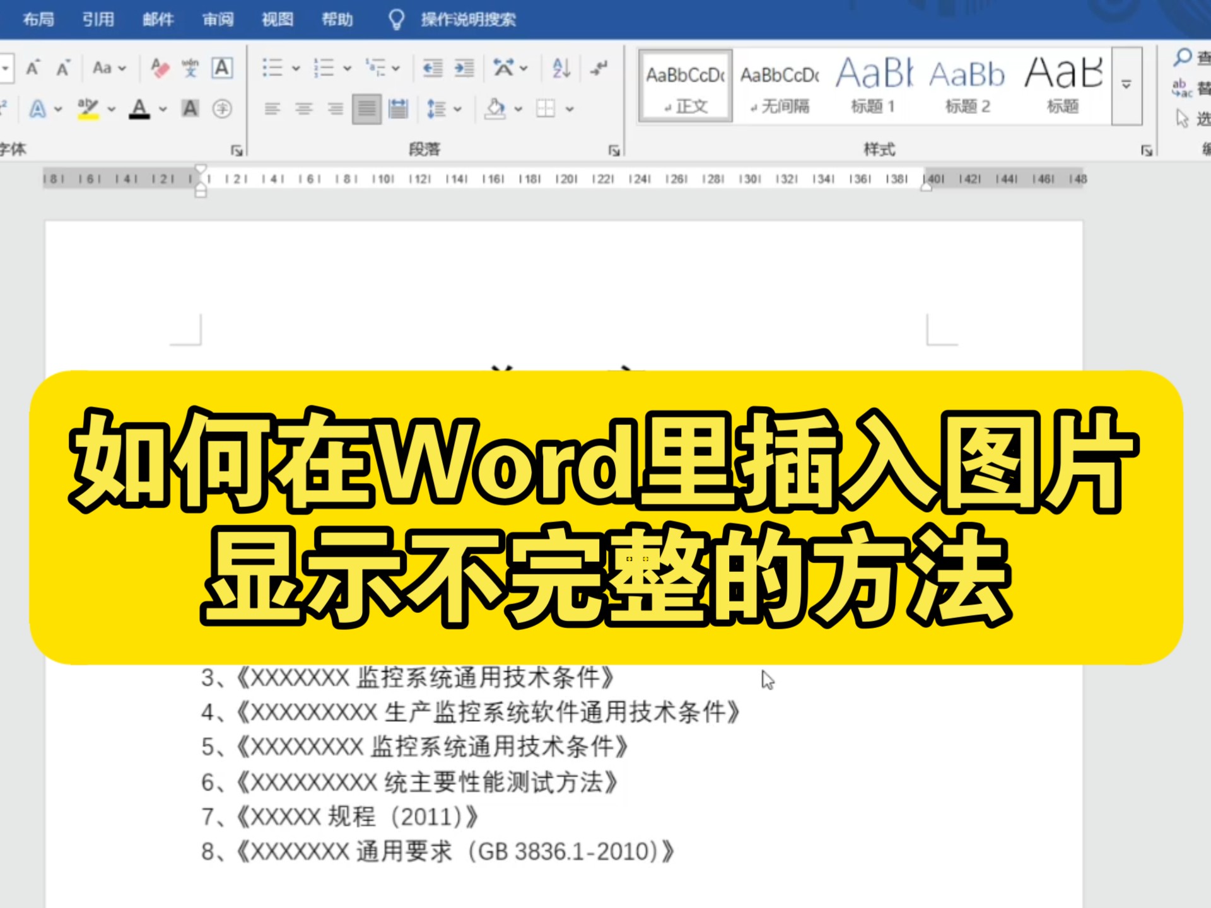Screen dimensions: 1211x908
Task: Click the Decrease Indent icon
Action: 433,67
